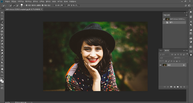Open Actions panel play icon in dock
Viewport: 193px width, 103px height.
191,12
